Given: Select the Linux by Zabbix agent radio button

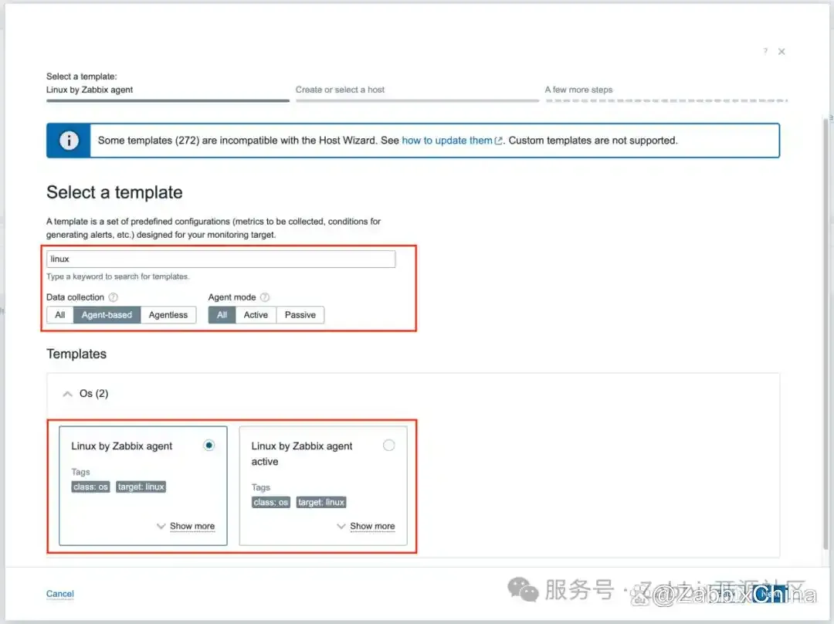Looking at the screenshot, I should click(x=209, y=446).
